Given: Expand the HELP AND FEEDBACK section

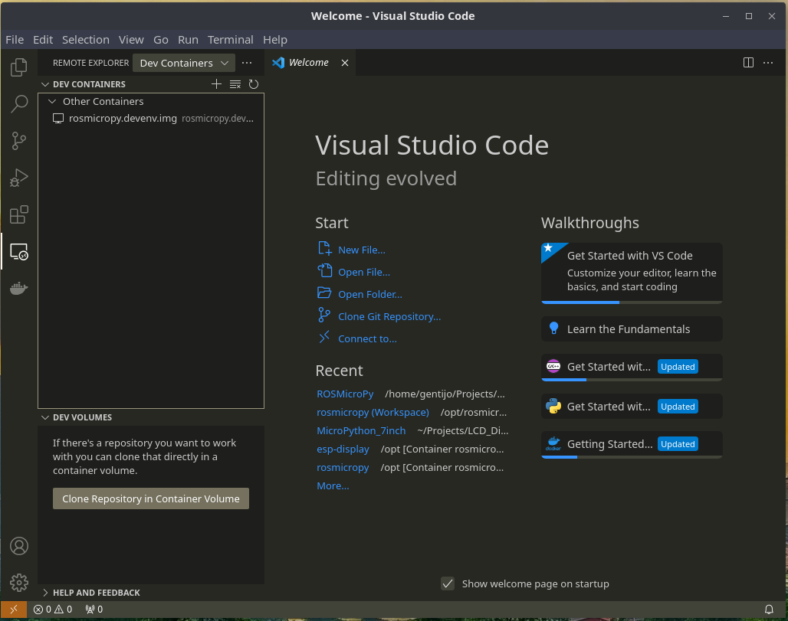Looking at the screenshot, I should [x=45, y=593].
